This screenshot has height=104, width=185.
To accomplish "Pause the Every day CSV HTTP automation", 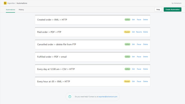I will point(139,69).
